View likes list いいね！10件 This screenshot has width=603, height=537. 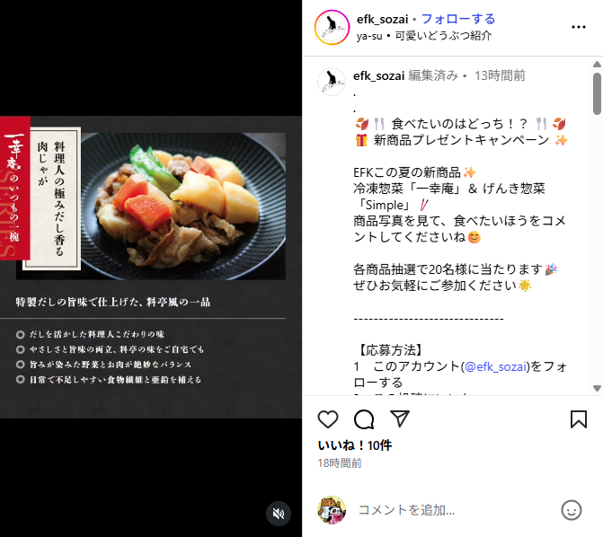(355, 445)
